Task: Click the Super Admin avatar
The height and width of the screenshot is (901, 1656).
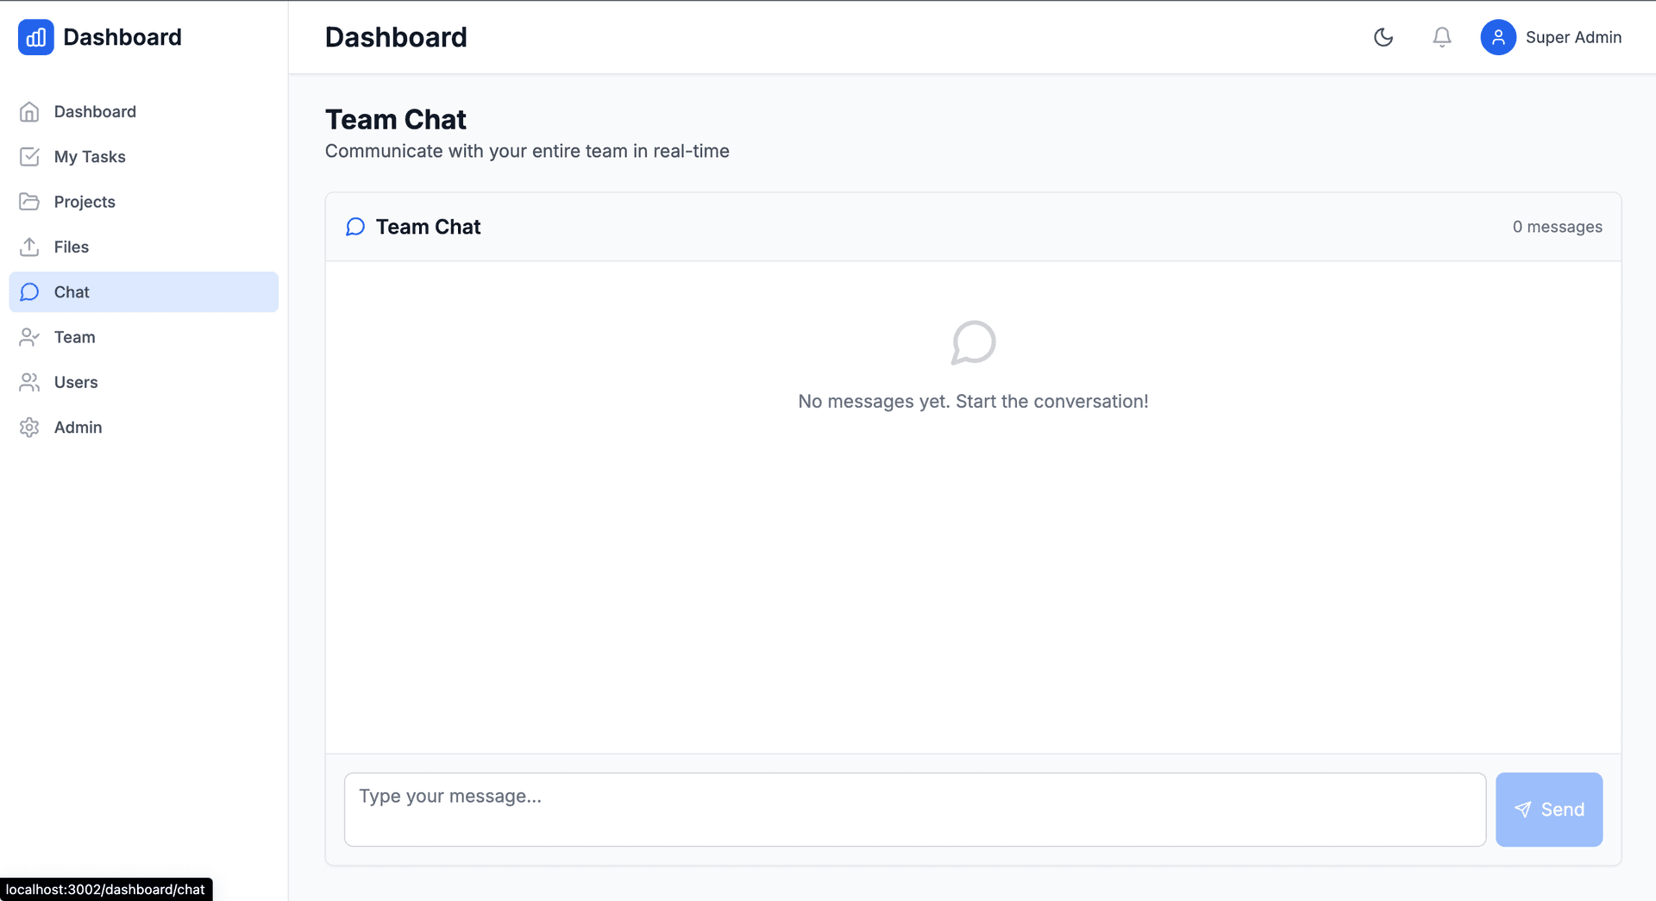Action: [1498, 37]
